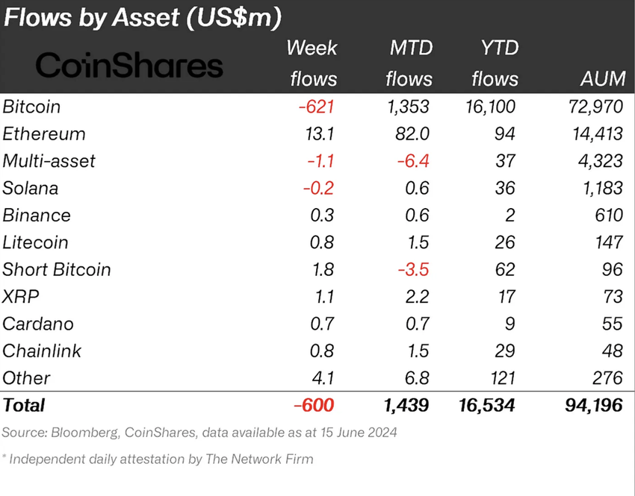Screen dimensions: 635x496
Task: Click the Ethereum row label
Action: (x=44, y=134)
